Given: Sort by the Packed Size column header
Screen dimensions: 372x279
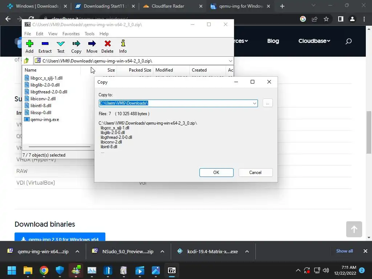Looking at the screenshot, I should (135, 70).
